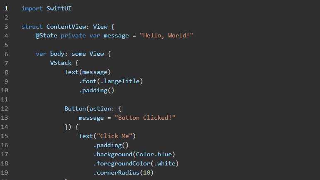Click Text(message) on line 8
320x180 pixels.
click(88, 72)
